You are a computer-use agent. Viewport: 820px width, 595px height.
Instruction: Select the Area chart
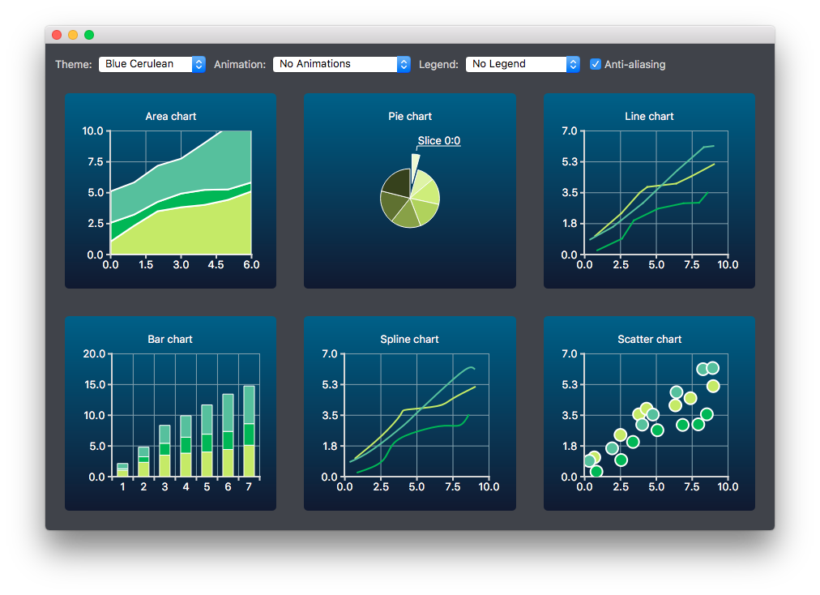(x=171, y=190)
